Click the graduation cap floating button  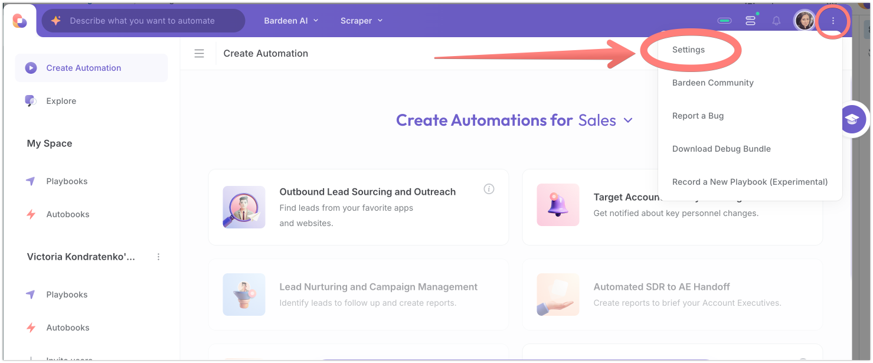(851, 120)
